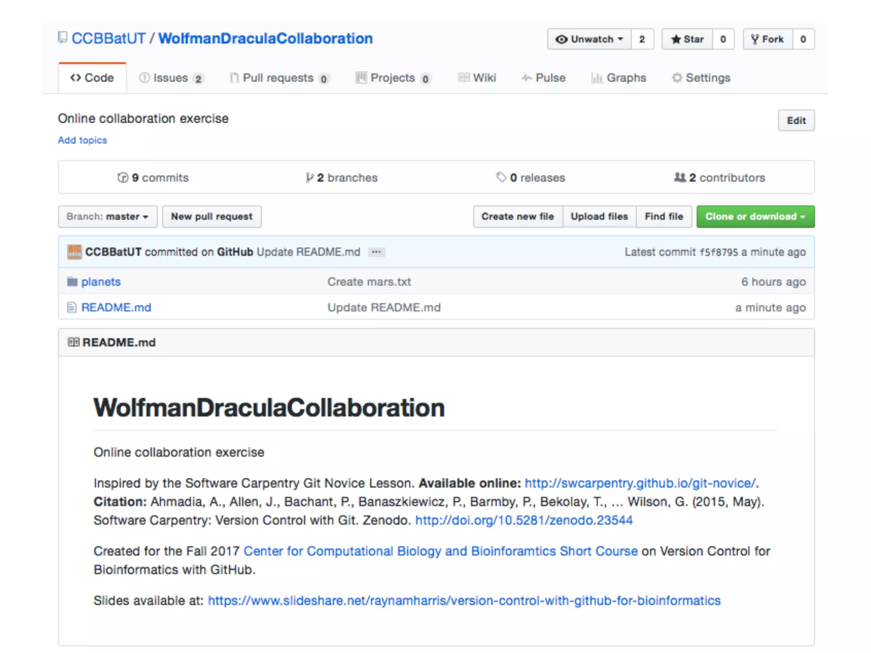The height and width of the screenshot is (653, 871).
Task: Click CCBBatUT author name in commit bar
Action: click(113, 252)
